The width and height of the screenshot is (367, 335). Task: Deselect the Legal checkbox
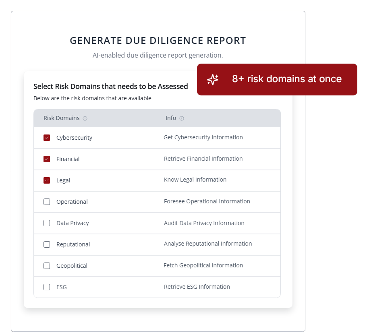point(47,180)
